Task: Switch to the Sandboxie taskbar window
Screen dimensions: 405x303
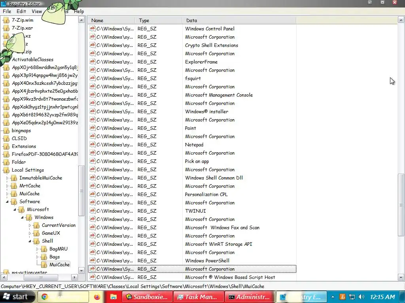Action: pyautogui.click(x=147, y=297)
